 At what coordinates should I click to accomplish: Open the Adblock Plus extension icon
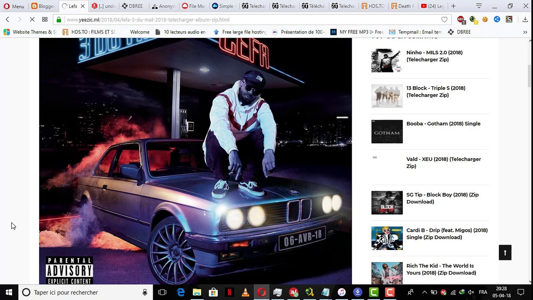461,20
